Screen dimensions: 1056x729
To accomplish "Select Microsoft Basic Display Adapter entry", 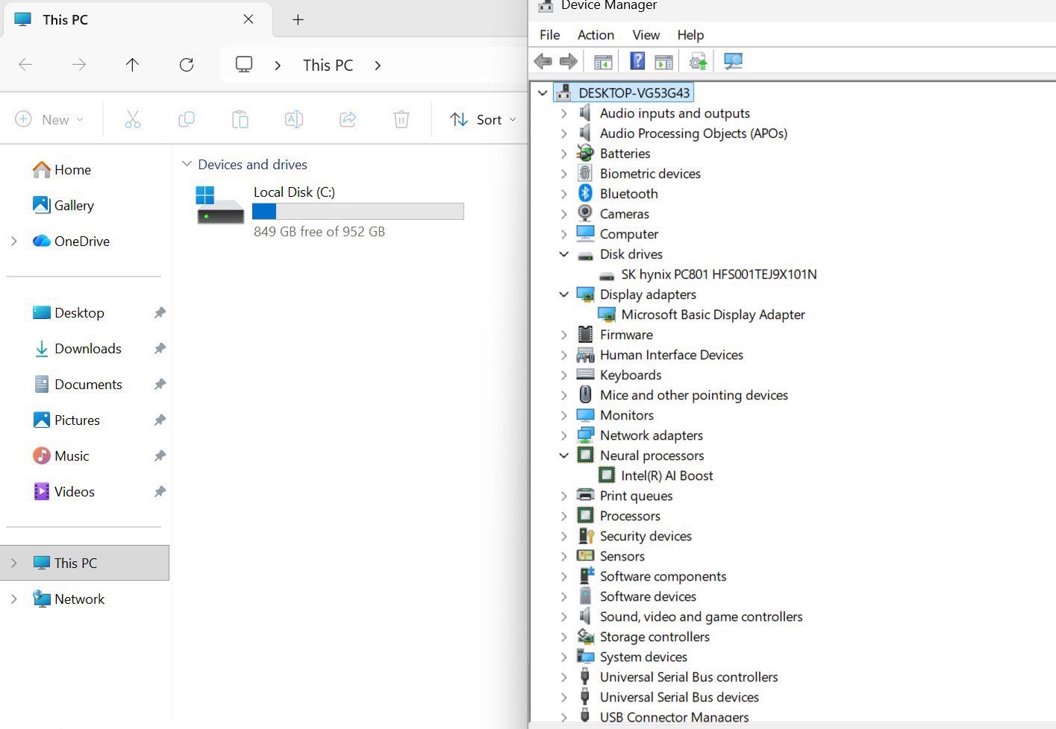I will tap(713, 315).
